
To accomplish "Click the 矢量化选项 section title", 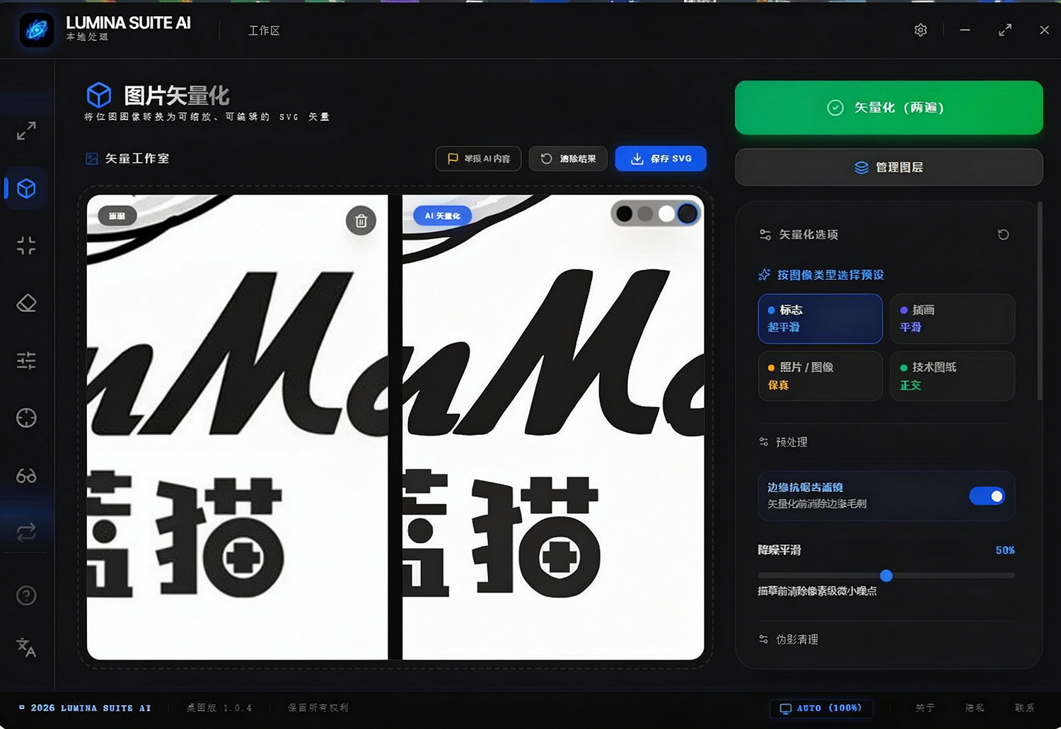I will tap(808, 235).
